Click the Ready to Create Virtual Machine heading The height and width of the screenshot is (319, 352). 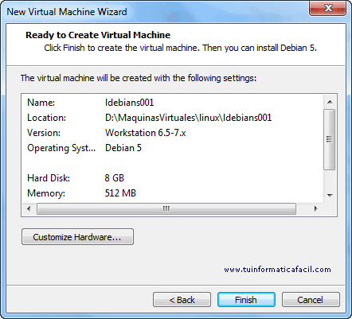[x=98, y=35]
